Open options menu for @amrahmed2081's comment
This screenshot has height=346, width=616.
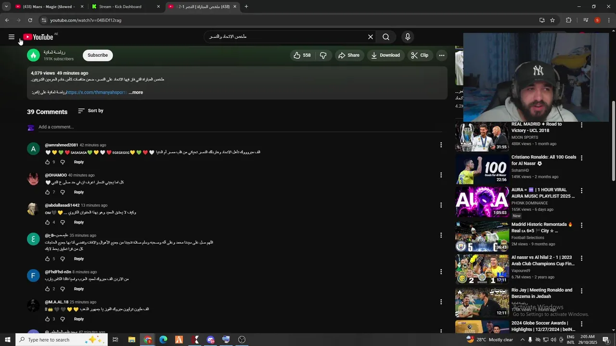(x=441, y=145)
